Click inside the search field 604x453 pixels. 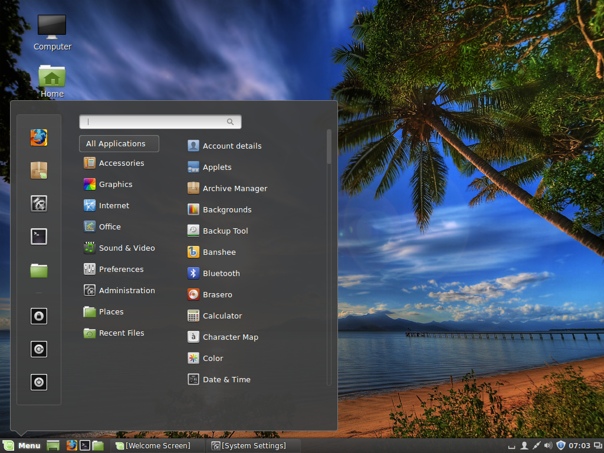(159, 122)
